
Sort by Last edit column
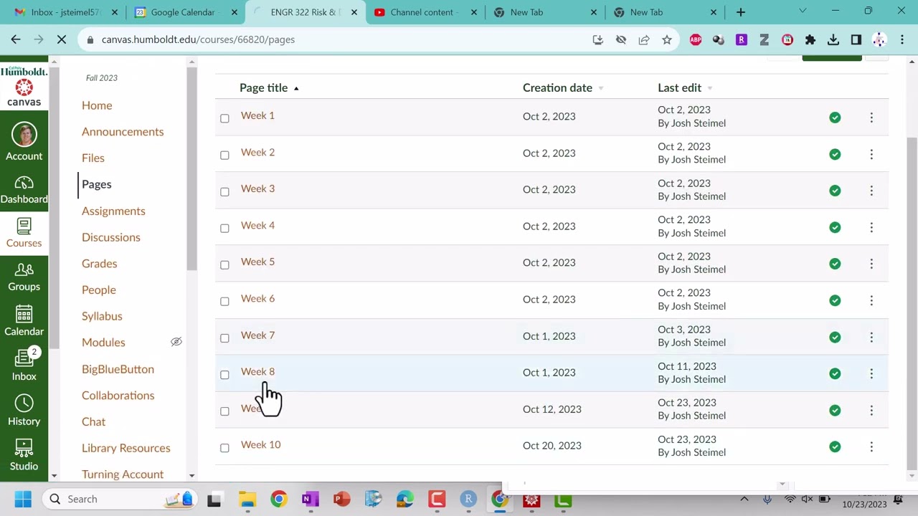click(x=685, y=87)
